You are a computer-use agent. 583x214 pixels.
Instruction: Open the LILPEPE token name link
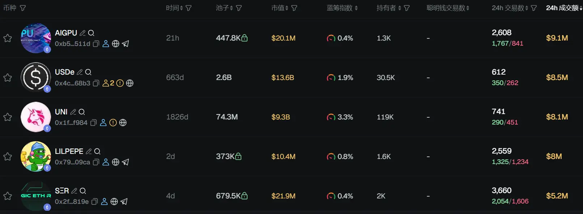click(69, 151)
